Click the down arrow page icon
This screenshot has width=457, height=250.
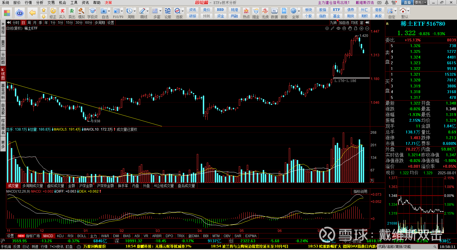point(44,17)
